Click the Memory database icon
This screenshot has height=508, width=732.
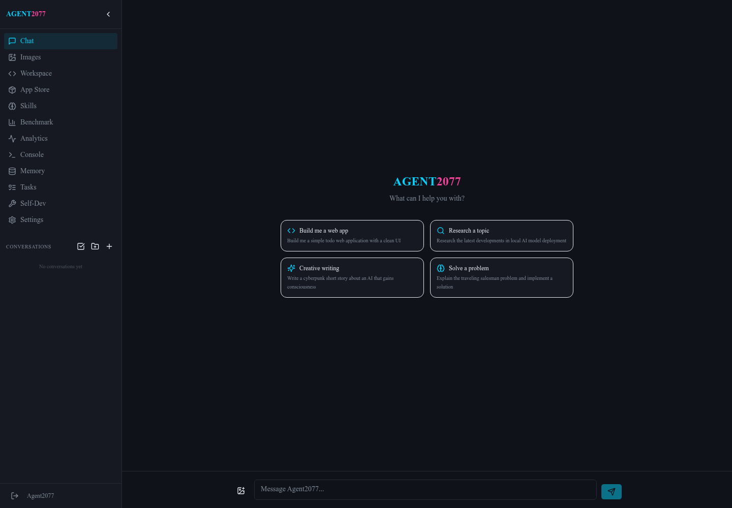tap(12, 171)
